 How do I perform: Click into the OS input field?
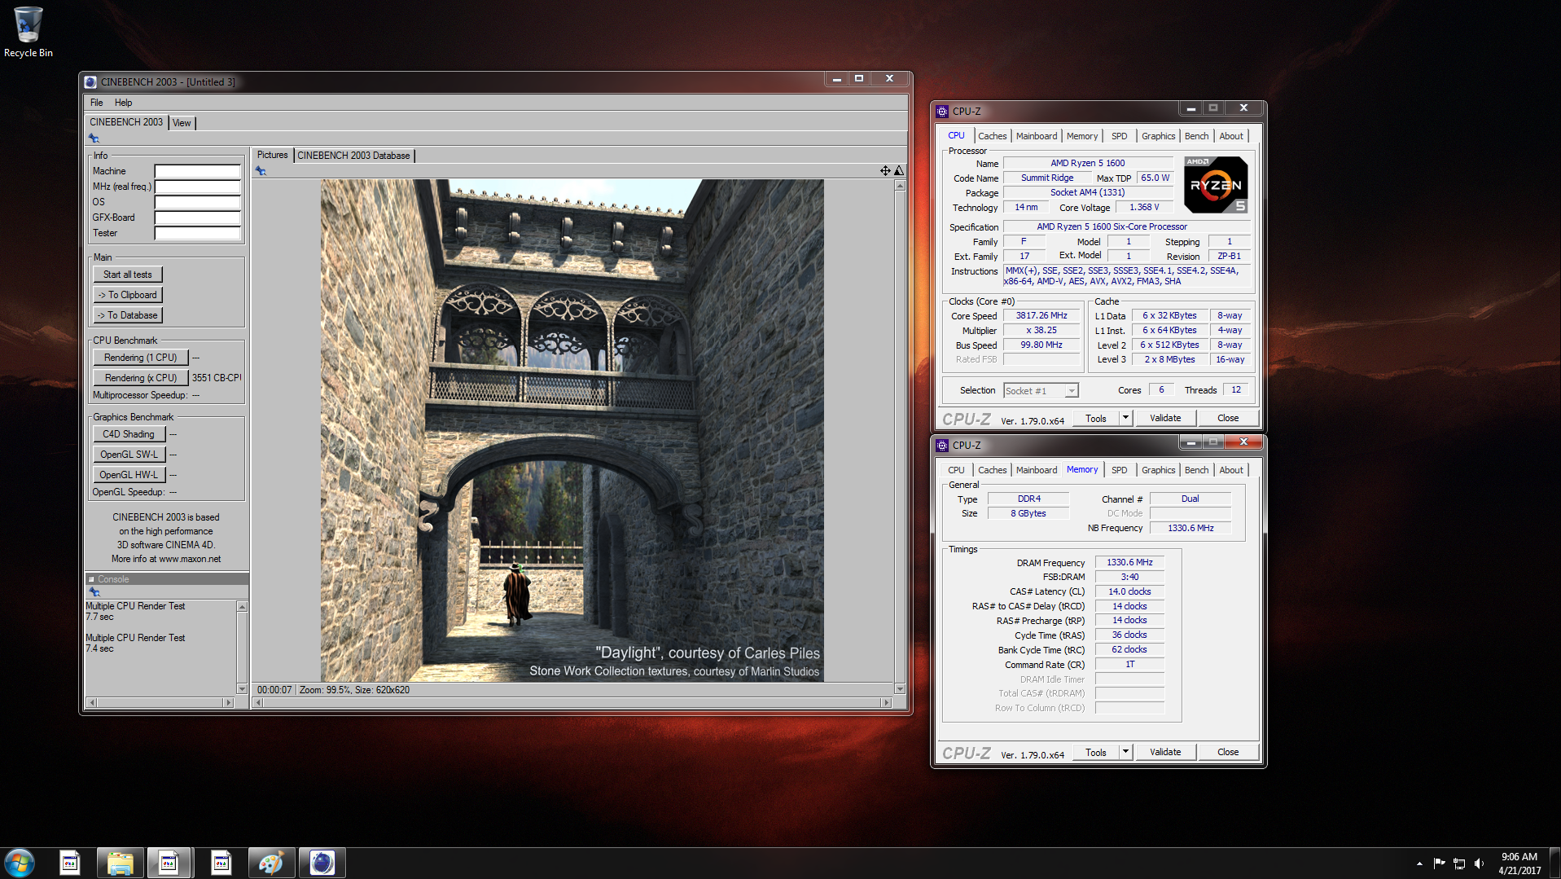coord(197,203)
